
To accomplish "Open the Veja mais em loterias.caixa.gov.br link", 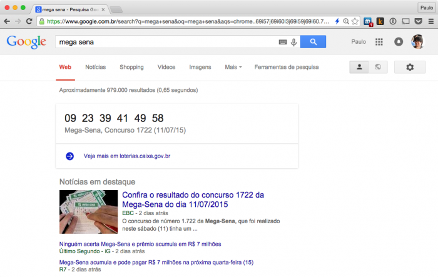I will click(x=127, y=156).
